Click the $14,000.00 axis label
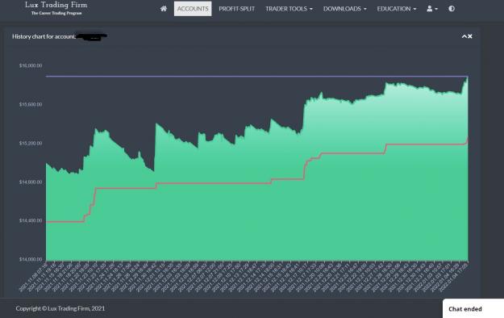Image resolution: width=504 pixels, height=318 pixels. tap(31, 259)
